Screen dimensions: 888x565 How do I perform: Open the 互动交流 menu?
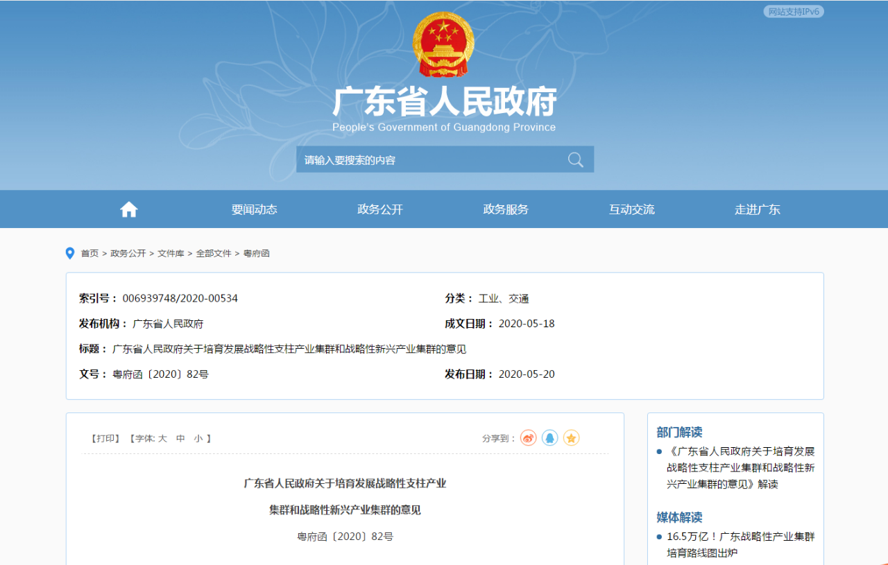632,209
